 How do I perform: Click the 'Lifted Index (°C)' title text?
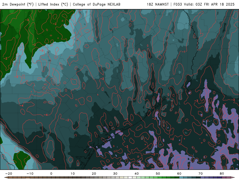(53, 4)
